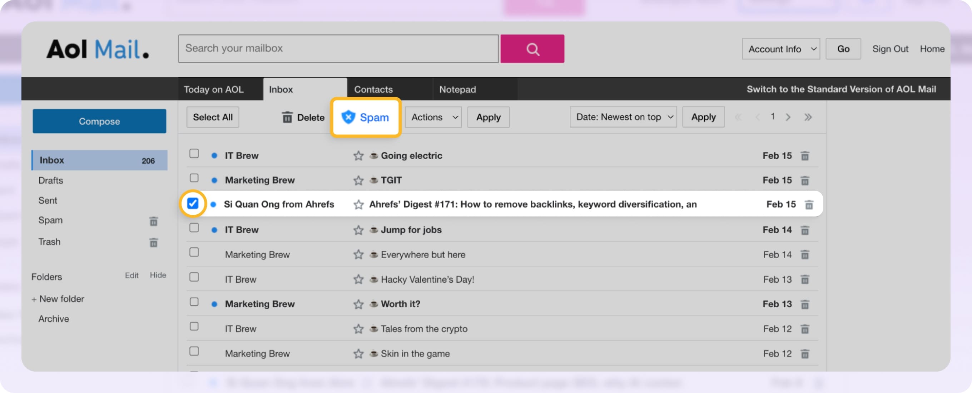Delete the "Jump for jobs" email via row trash icon
Screen dimensions: 972x393
(x=805, y=230)
